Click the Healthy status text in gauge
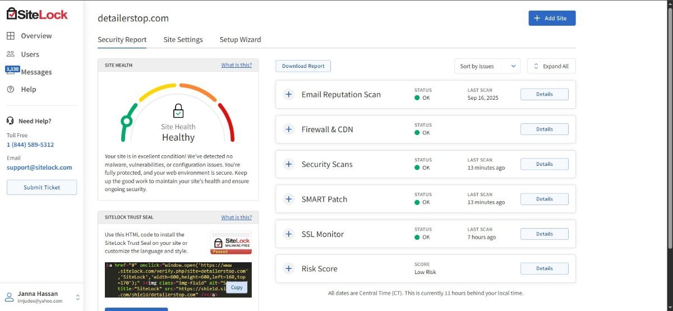 point(178,137)
